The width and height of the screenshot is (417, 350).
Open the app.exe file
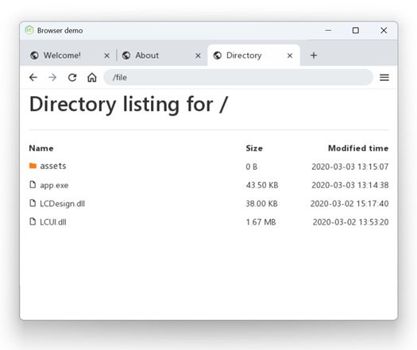coord(54,185)
